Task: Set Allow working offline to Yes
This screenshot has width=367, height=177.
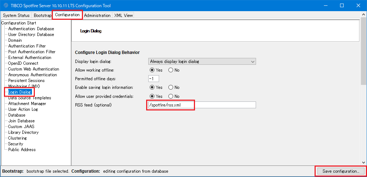Action: pyautogui.click(x=152, y=70)
